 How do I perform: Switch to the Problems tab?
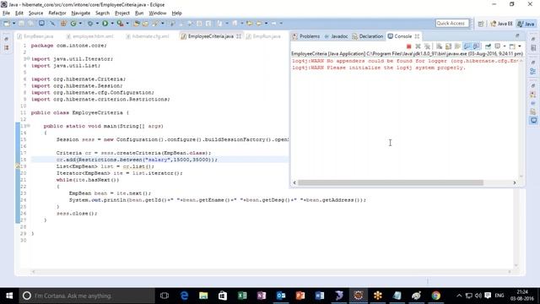[x=305, y=36]
